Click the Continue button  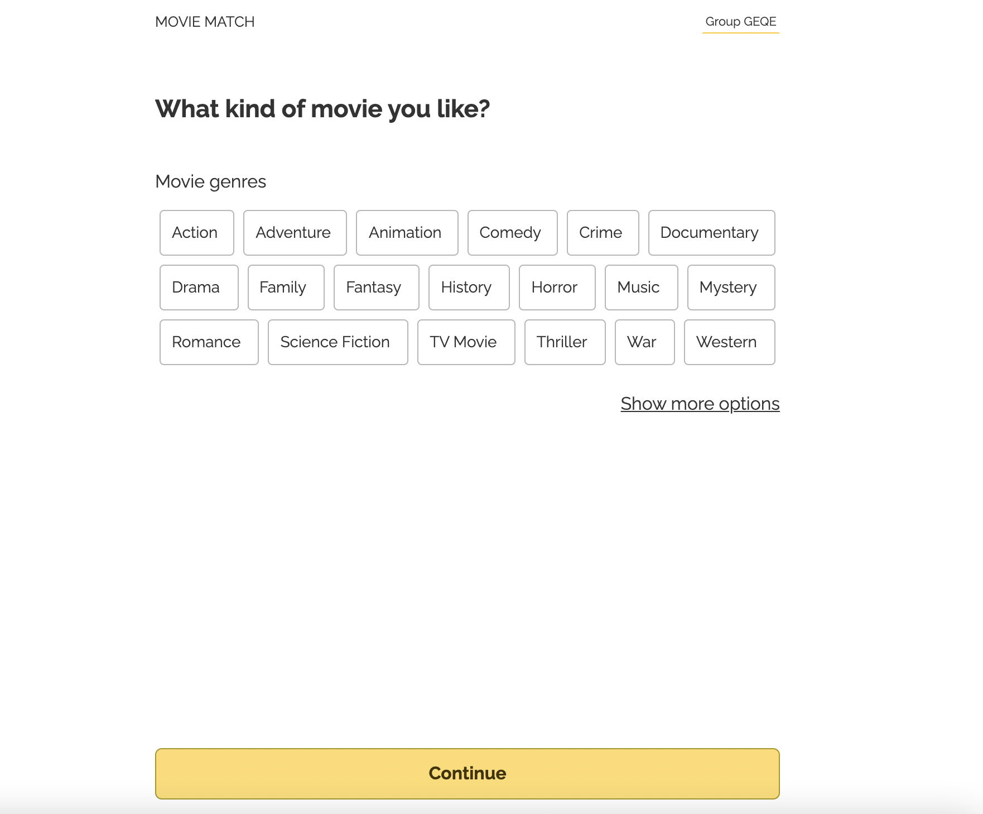pos(467,773)
